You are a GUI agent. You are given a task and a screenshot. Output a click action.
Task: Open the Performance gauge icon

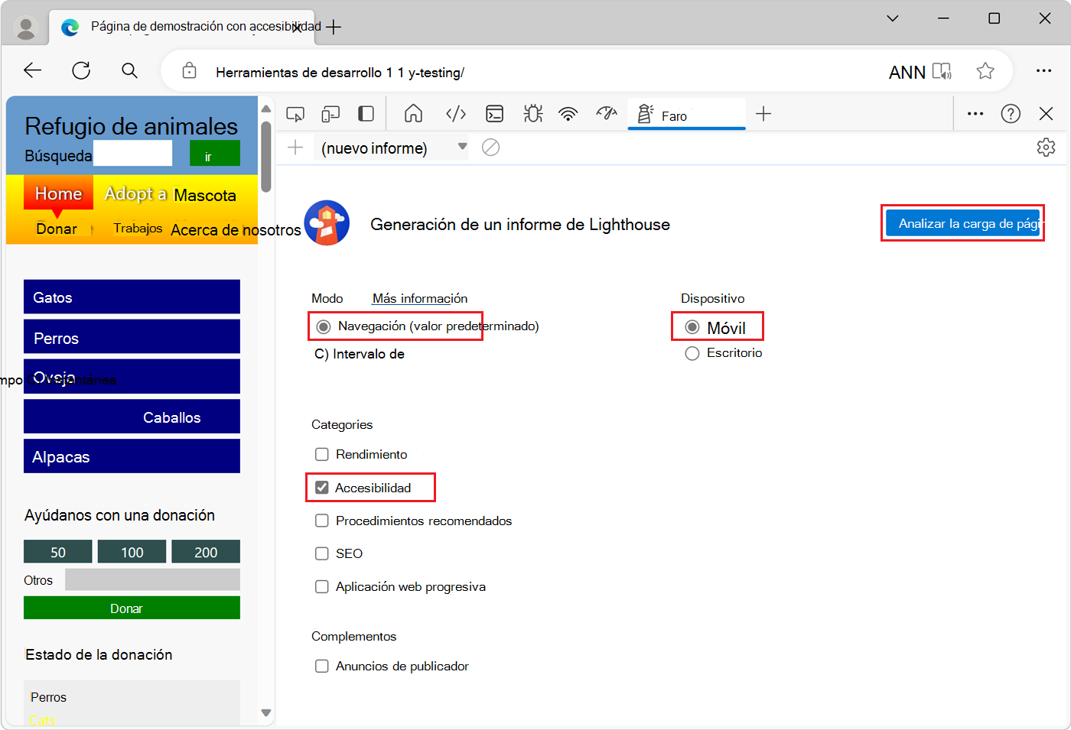pyautogui.click(x=606, y=113)
